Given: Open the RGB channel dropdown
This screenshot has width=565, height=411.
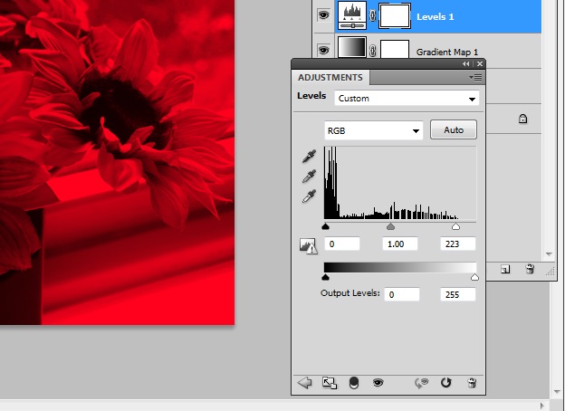Looking at the screenshot, I should tap(374, 130).
